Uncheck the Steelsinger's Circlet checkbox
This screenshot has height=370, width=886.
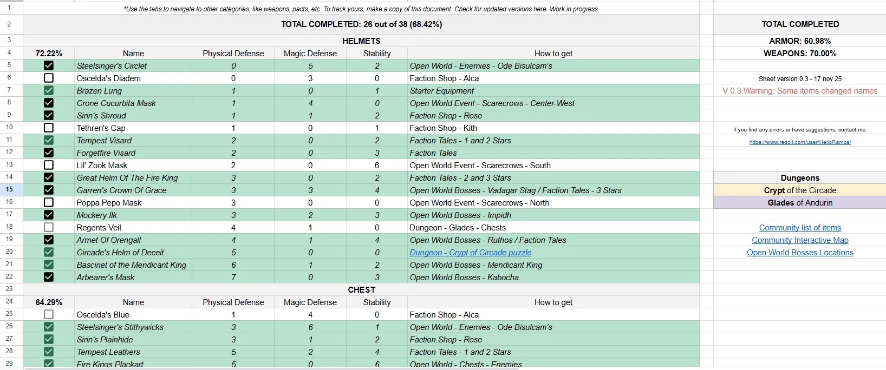[x=49, y=65]
